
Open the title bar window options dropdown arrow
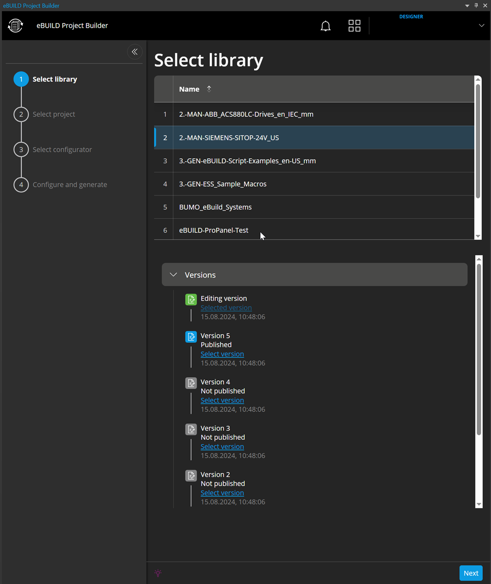(x=467, y=6)
